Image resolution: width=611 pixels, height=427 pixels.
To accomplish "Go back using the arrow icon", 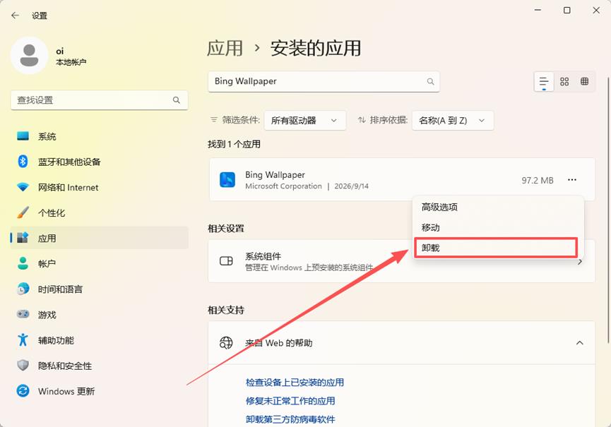I will pos(16,16).
